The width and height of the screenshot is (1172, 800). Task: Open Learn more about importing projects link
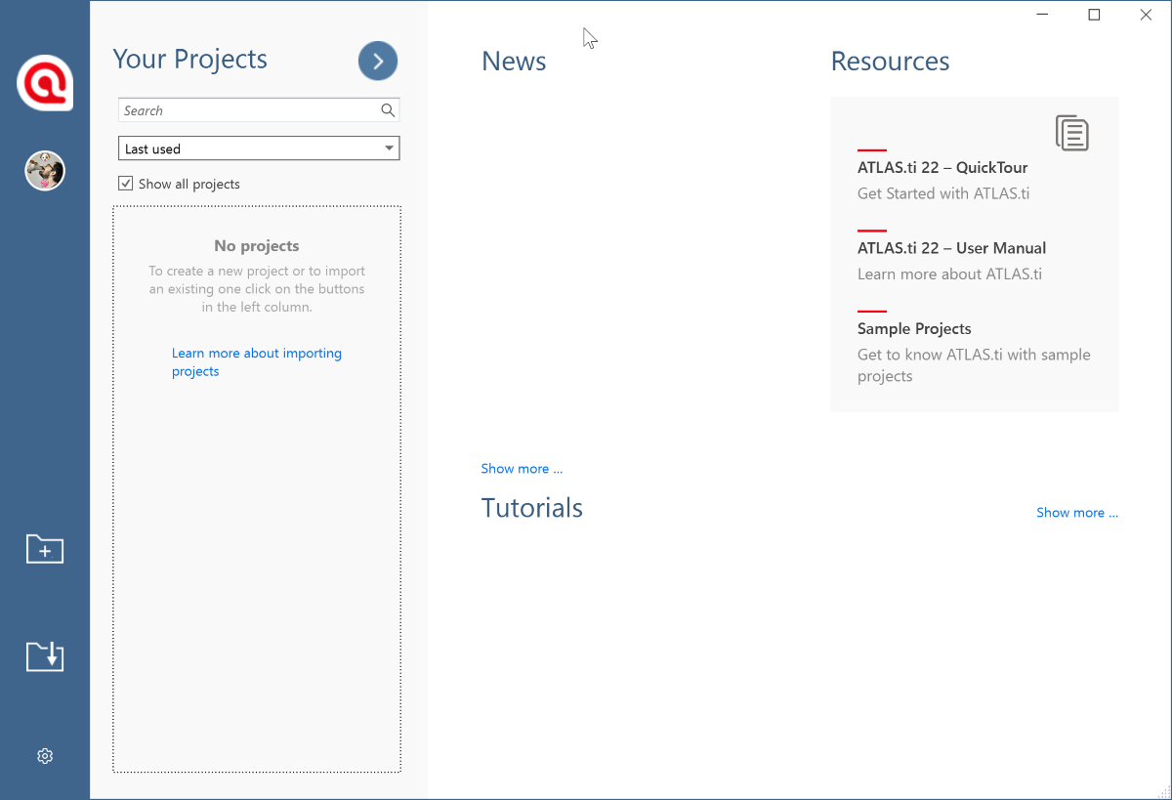point(257,362)
